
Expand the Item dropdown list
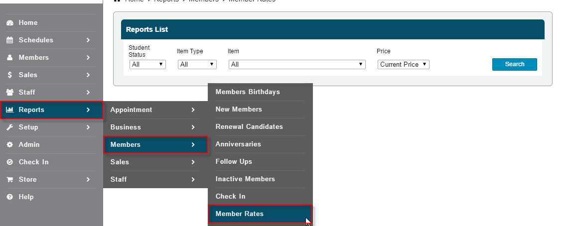point(297,64)
